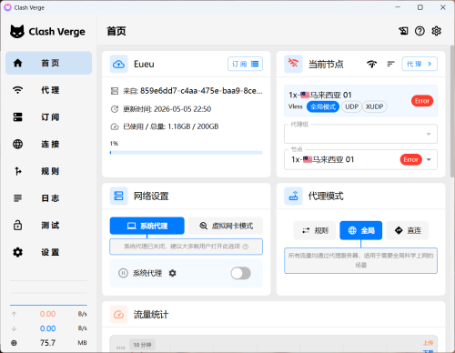Image resolution: width=455 pixels, height=353 pixels.
Task: Click the Error badge on the node card
Action: [x=422, y=101]
